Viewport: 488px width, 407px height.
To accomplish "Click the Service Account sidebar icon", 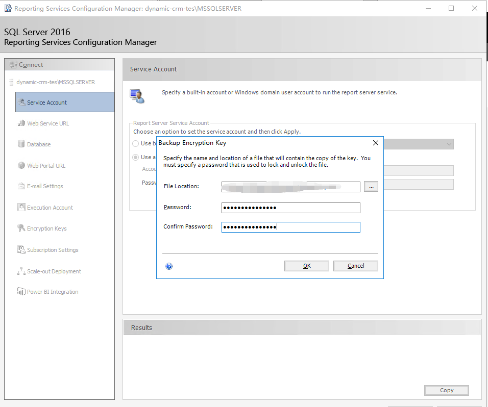I will (21, 103).
